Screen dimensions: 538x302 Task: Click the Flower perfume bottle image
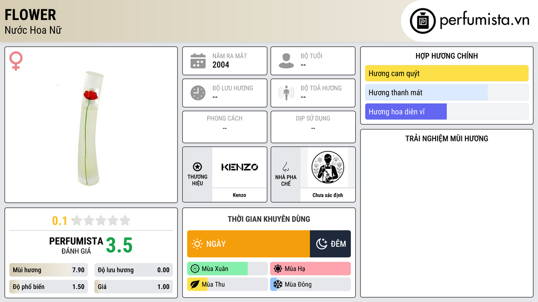click(90, 128)
